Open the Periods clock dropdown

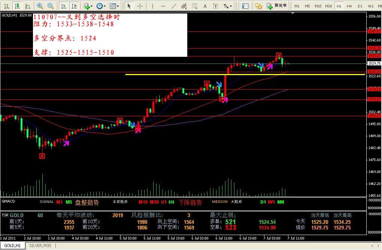[101, 6]
